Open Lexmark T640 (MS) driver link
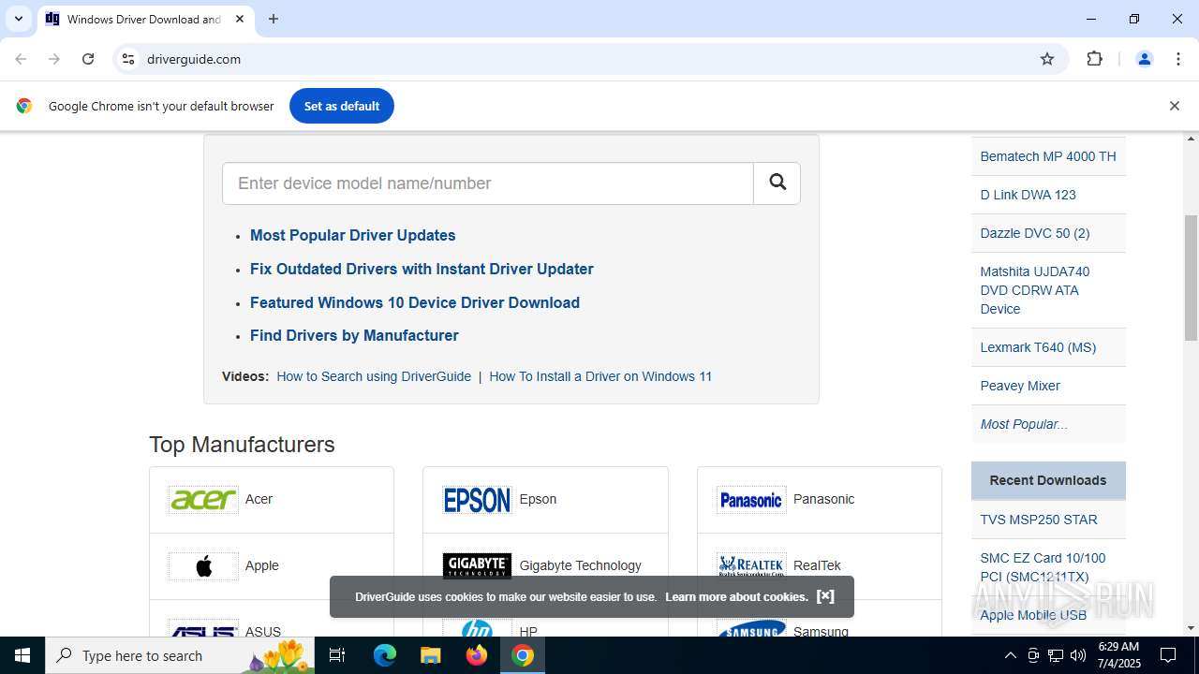 point(1038,347)
